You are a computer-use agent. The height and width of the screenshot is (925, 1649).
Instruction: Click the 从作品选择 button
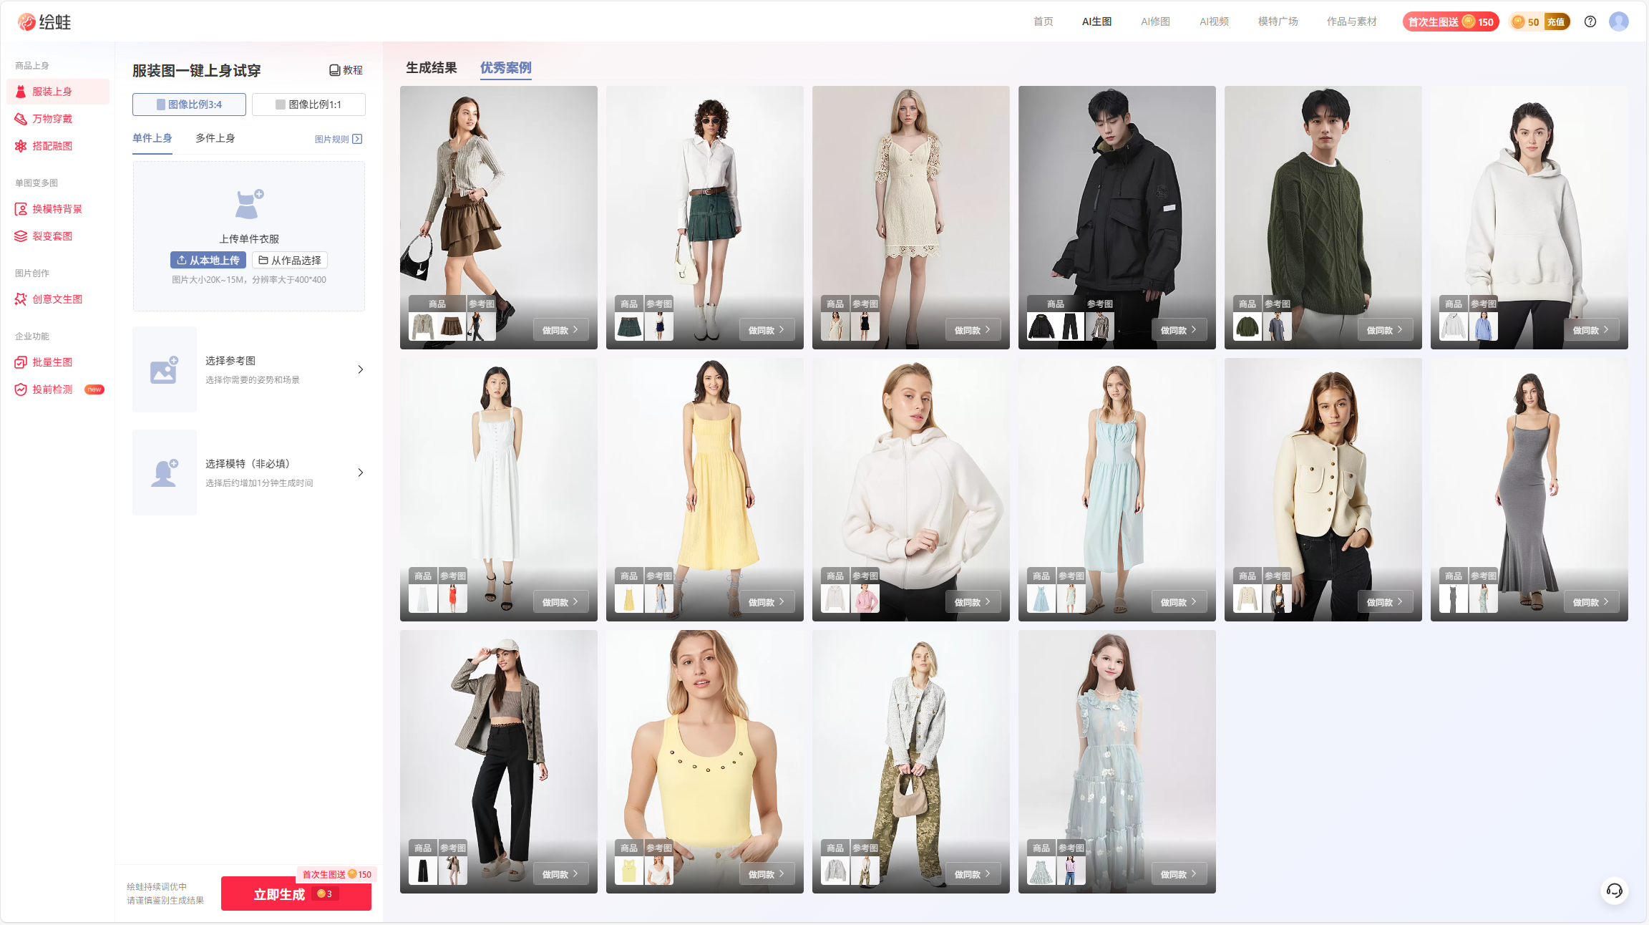click(290, 260)
